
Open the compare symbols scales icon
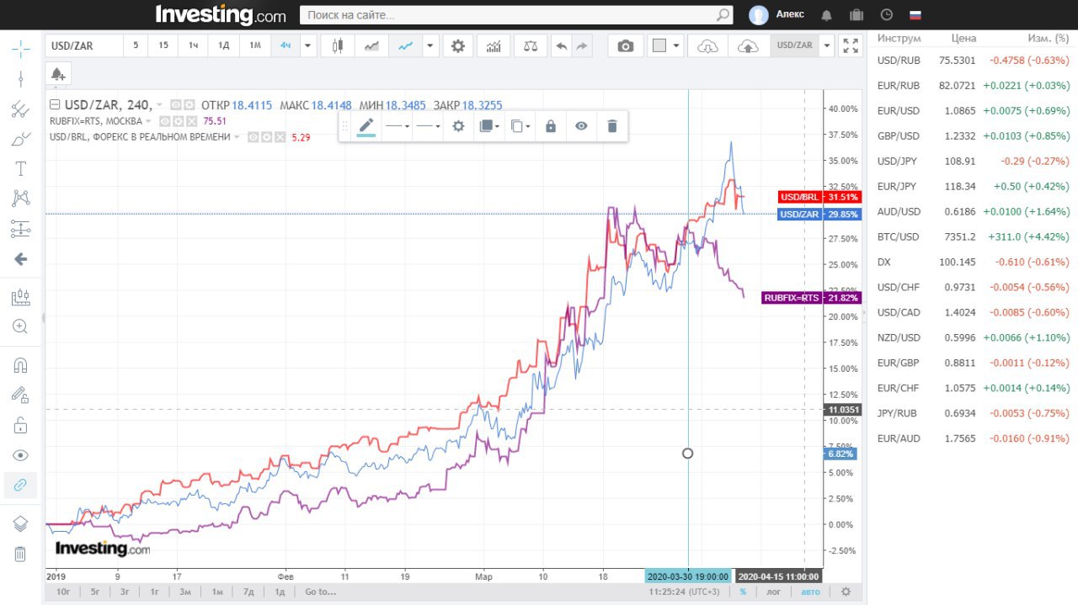tap(530, 46)
